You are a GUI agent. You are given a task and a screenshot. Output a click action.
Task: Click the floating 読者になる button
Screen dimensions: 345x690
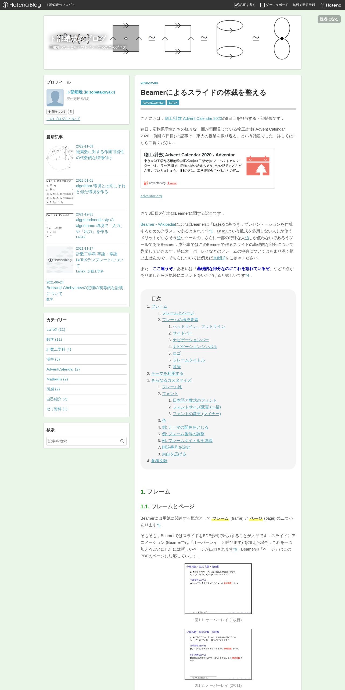coord(329,19)
